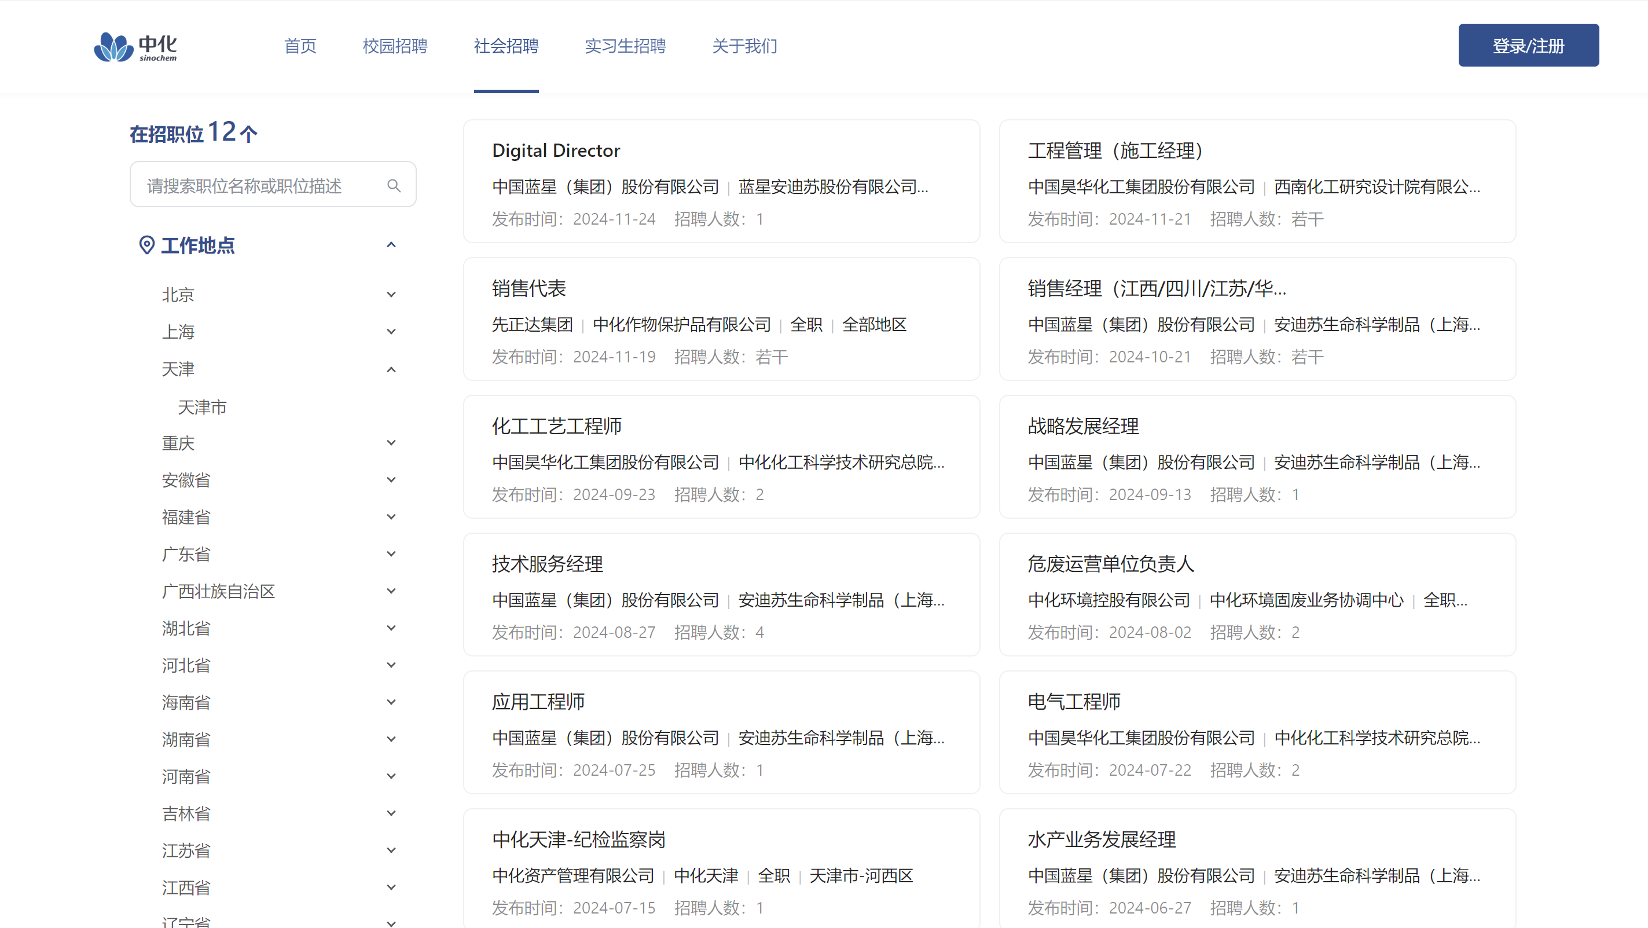Expand the 江苏省 location chevron
This screenshot has width=1648, height=928.
[391, 850]
